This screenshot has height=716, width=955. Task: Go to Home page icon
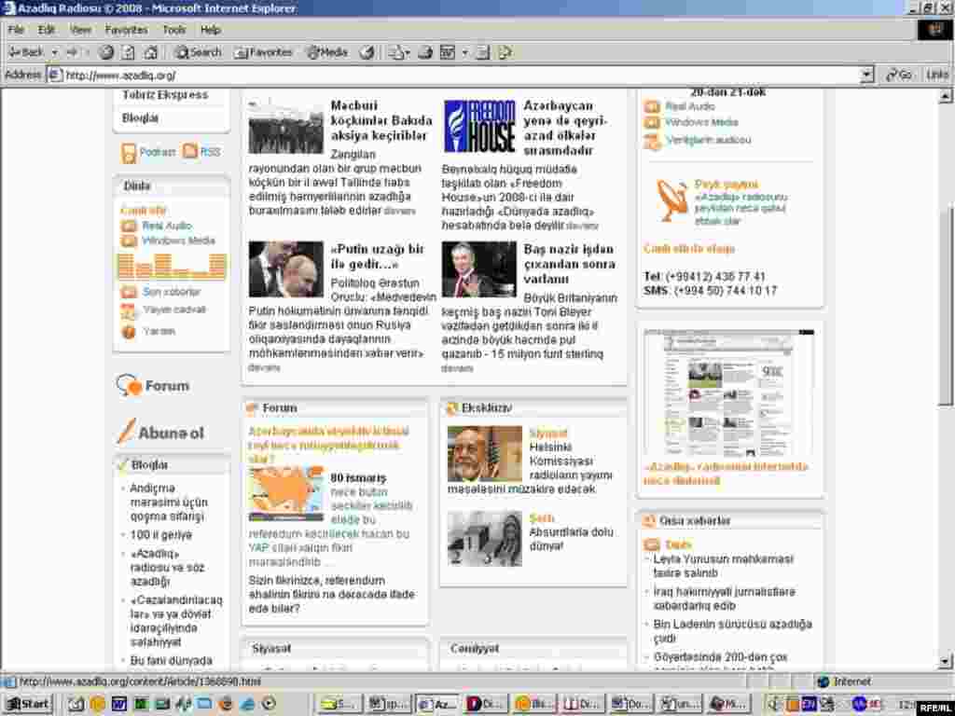tap(150, 52)
